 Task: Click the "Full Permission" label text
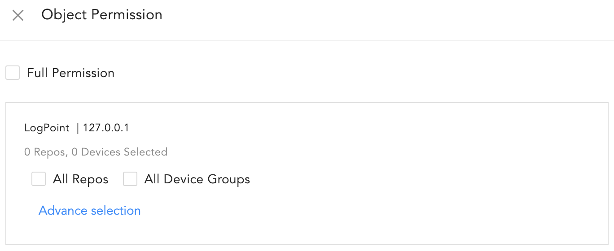click(70, 73)
